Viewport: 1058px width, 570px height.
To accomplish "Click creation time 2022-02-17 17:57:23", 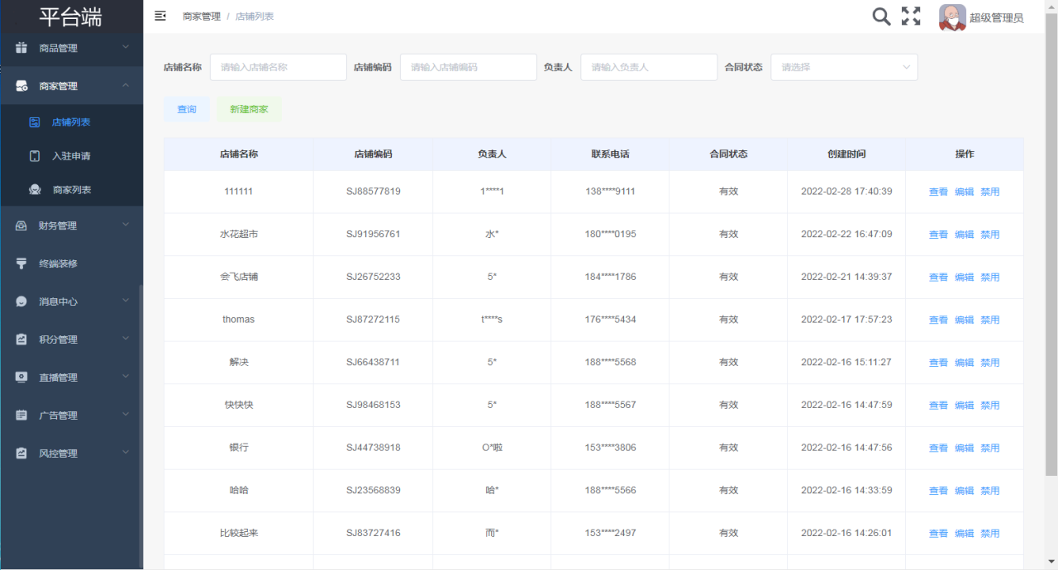I will pyautogui.click(x=846, y=320).
